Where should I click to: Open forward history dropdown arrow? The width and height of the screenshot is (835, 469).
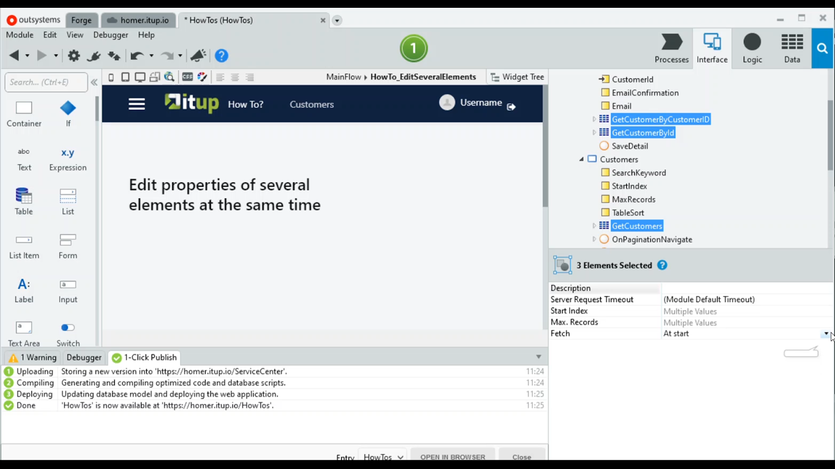pos(55,56)
